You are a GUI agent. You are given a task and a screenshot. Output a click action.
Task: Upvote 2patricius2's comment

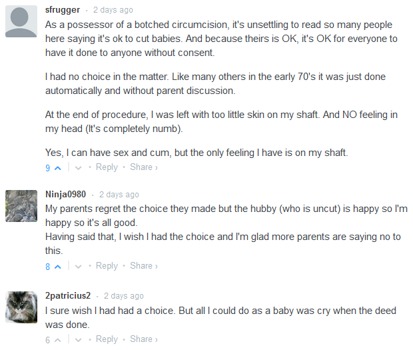[57, 340]
